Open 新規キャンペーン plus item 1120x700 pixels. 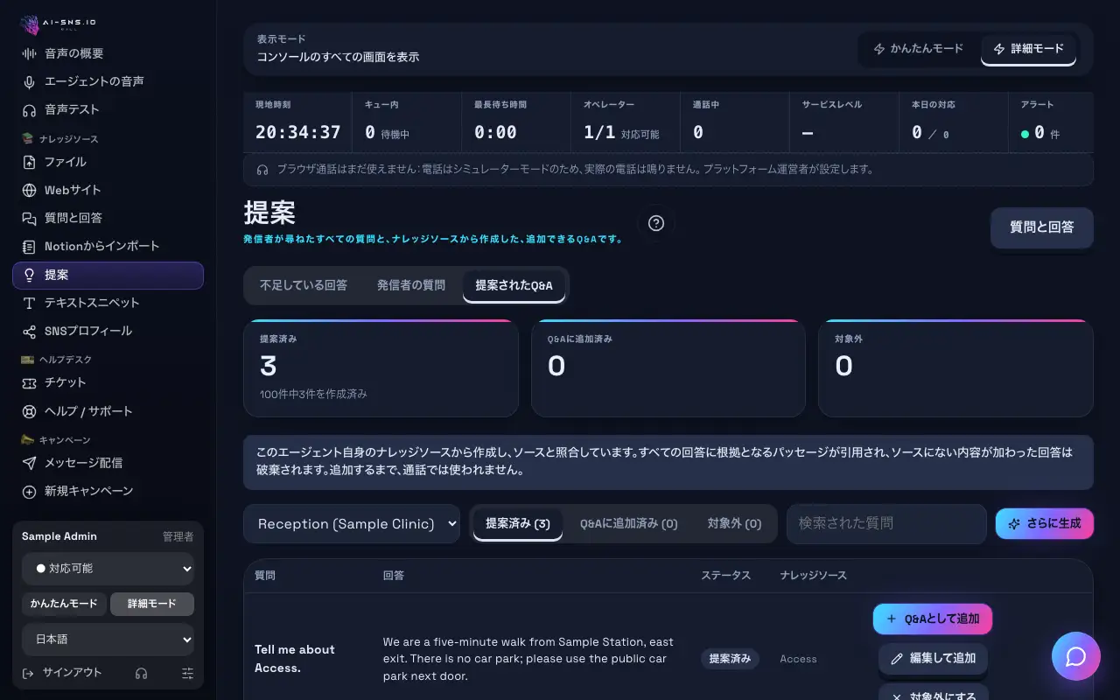coord(108,491)
